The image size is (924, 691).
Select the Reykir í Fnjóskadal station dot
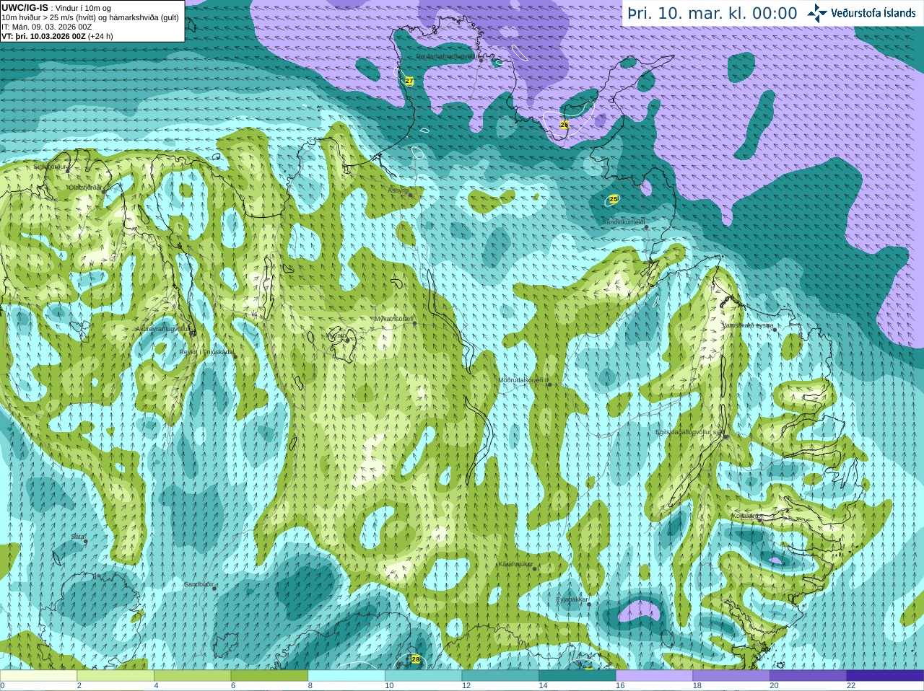click(x=235, y=356)
